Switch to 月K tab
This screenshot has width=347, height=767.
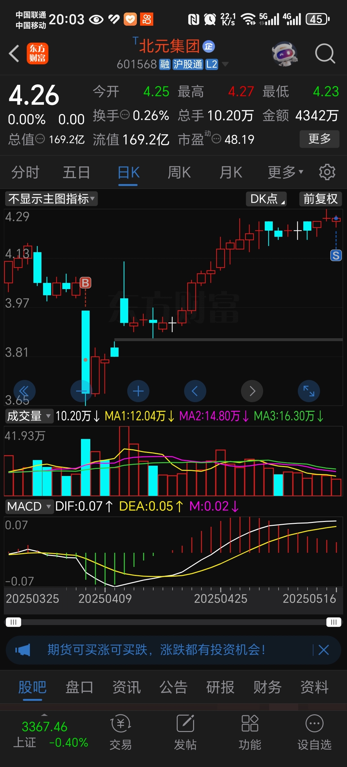pos(231,172)
